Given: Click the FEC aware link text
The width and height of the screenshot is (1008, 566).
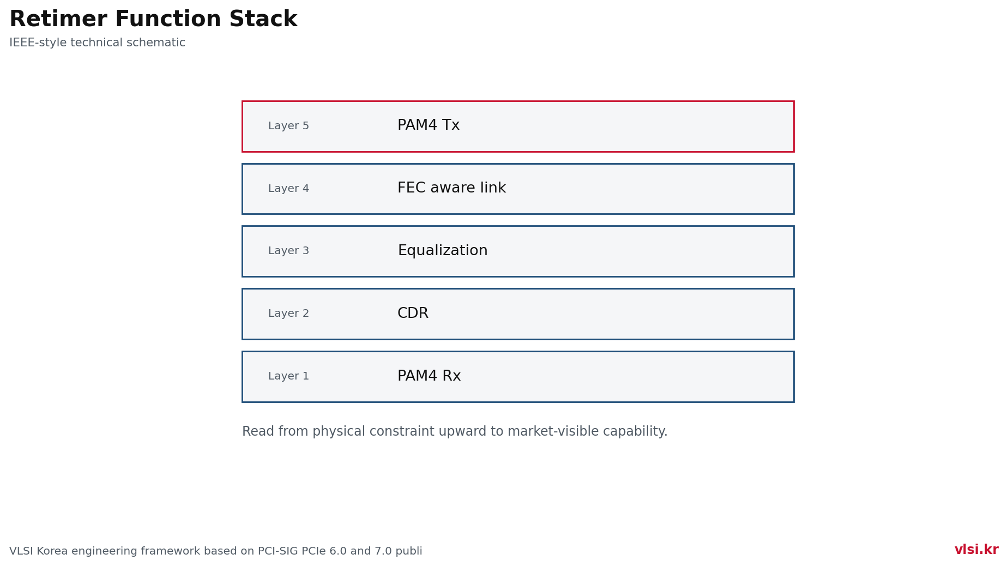Looking at the screenshot, I should [451, 188].
